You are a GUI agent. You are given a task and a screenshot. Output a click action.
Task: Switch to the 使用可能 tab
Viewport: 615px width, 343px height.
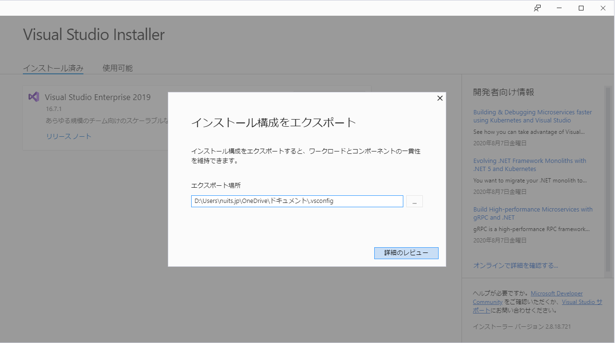click(x=118, y=68)
